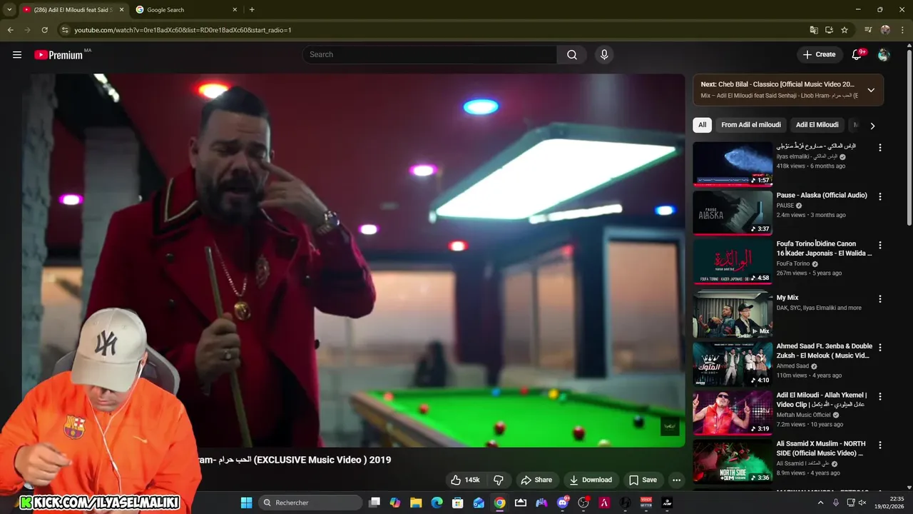Image resolution: width=913 pixels, height=514 pixels.
Task: Share the video
Action: pos(536,480)
